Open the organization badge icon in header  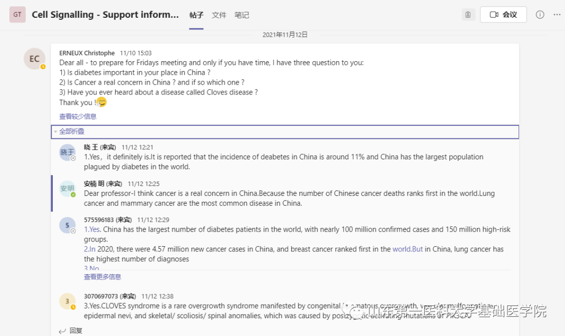click(468, 15)
